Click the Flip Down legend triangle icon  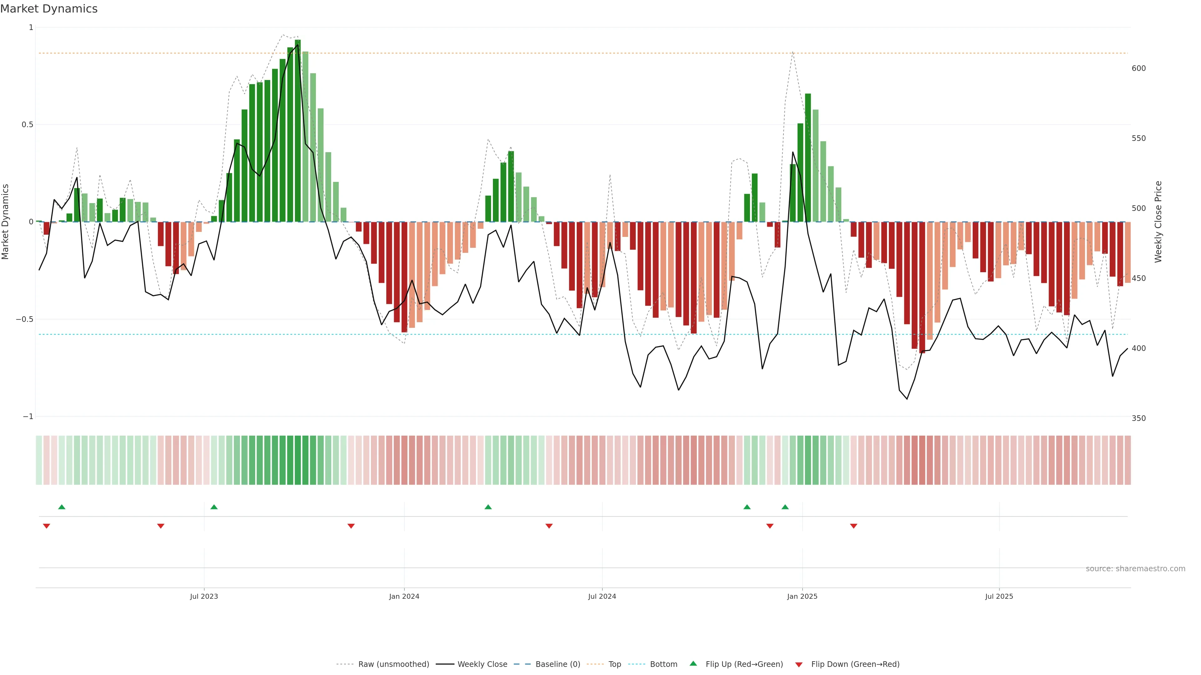tap(799, 664)
